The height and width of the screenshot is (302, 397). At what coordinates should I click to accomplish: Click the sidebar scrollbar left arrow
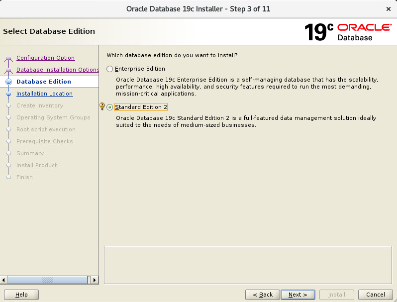pyautogui.click(x=3, y=280)
